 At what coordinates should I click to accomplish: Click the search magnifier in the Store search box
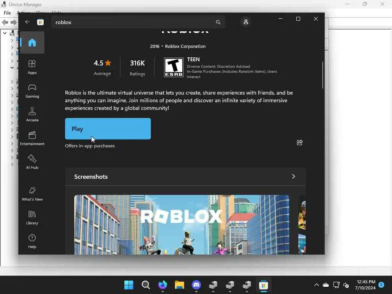(x=218, y=22)
